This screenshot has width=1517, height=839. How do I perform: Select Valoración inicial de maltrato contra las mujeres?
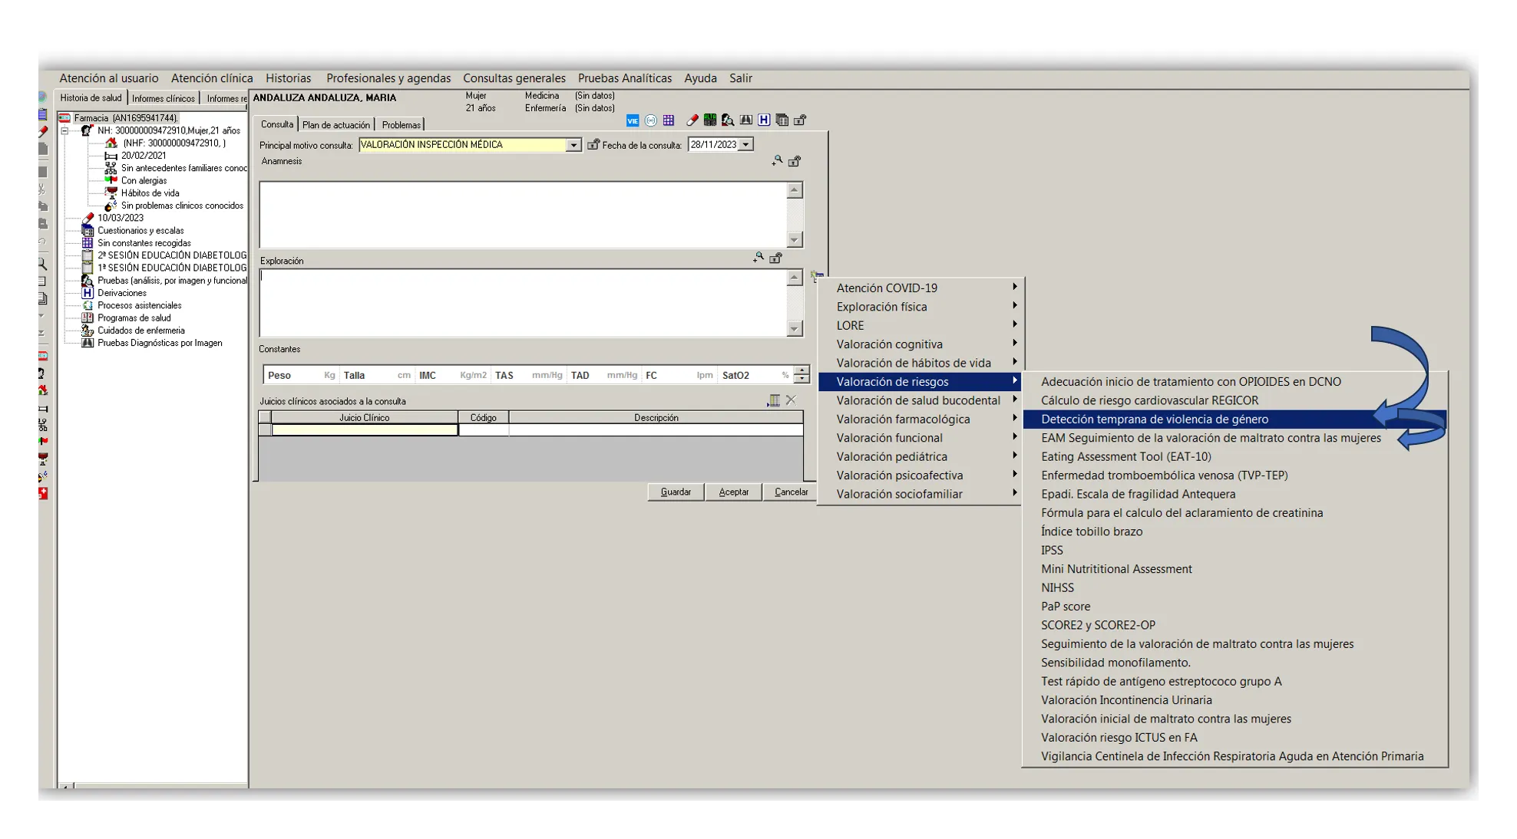click(x=1235, y=719)
